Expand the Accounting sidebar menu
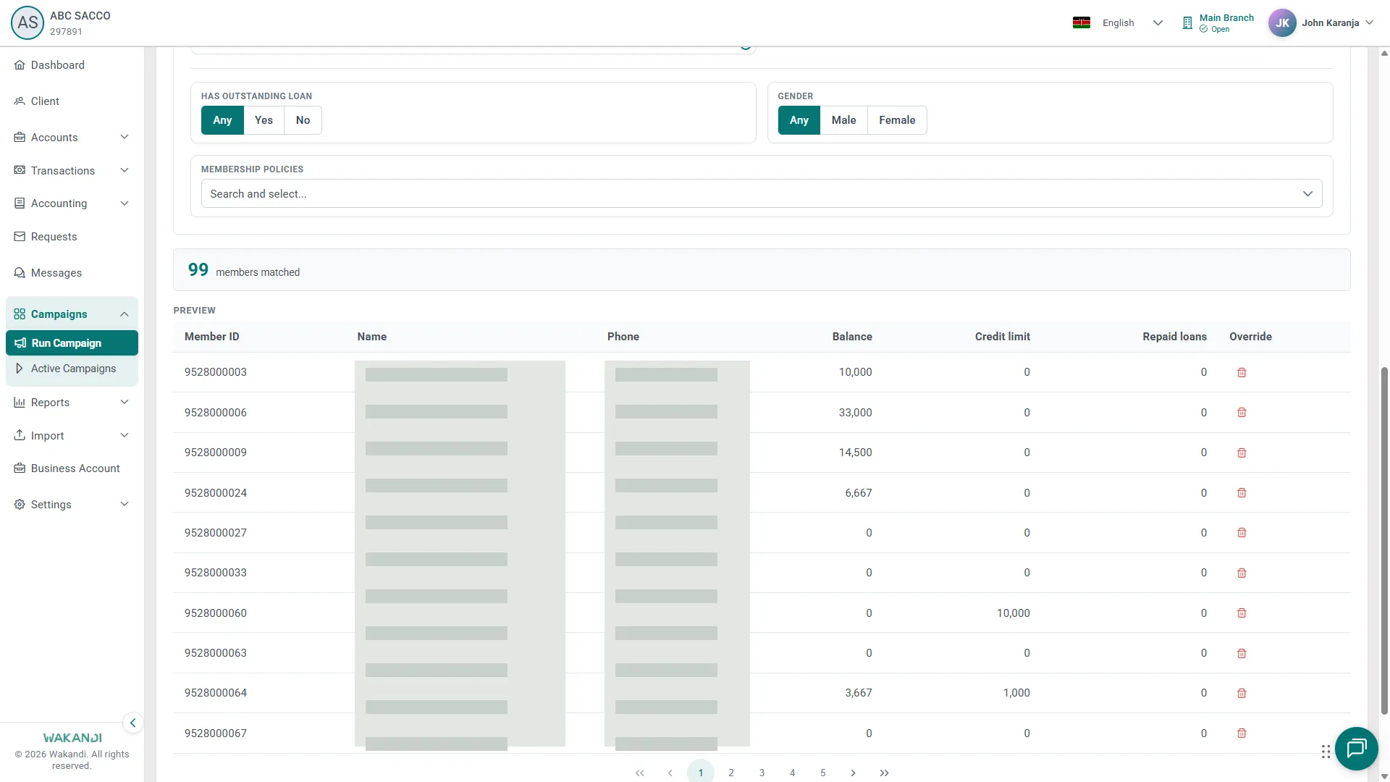The width and height of the screenshot is (1390, 782). click(72, 203)
